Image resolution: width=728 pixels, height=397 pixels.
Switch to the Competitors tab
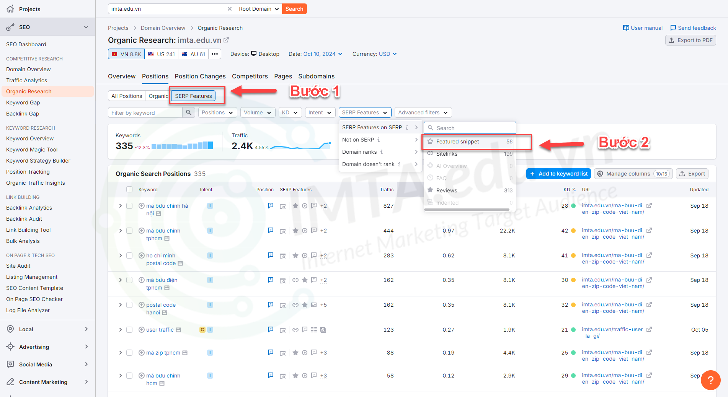click(x=250, y=76)
